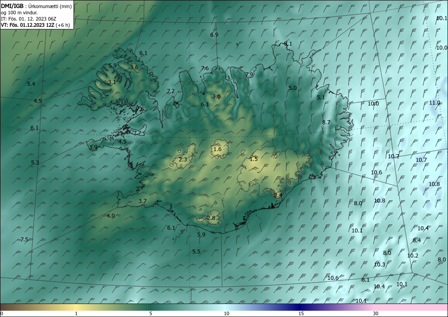The height and width of the screenshot is (317, 448).
Task: Click the 5.3 value label
Action: (x=35, y=163)
